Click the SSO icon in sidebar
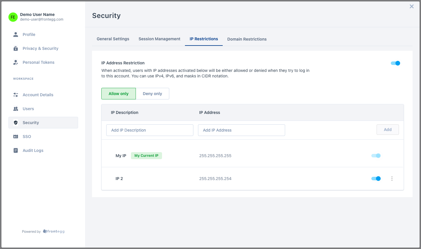 coord(16,137)
